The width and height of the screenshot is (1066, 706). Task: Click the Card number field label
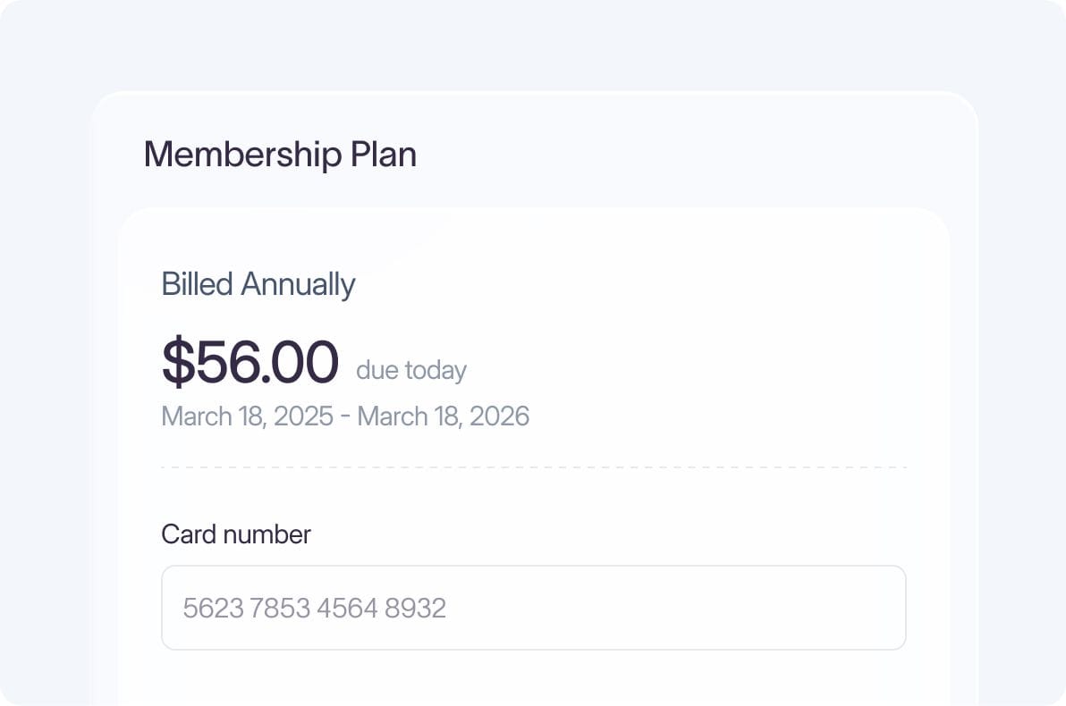tap(234, 534)
